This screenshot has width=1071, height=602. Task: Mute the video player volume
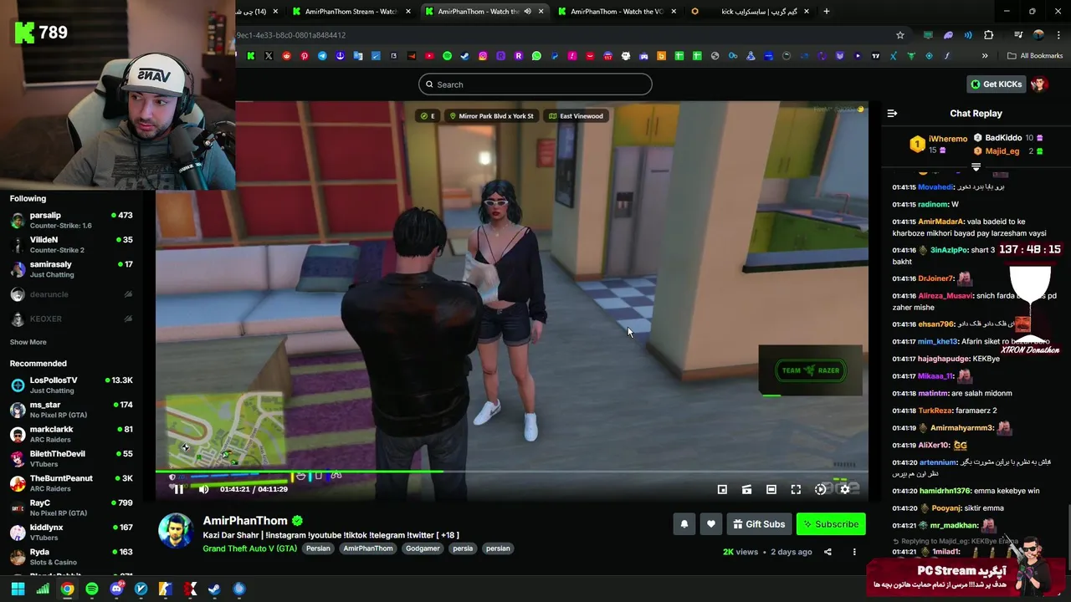pyautogui.click(x=203, y=489)
